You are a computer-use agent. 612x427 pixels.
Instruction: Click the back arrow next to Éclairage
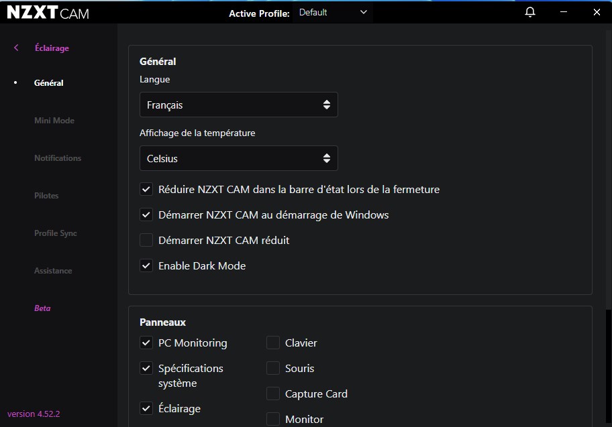[16, 48]
